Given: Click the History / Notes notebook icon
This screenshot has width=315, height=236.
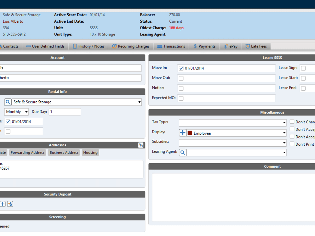Looking at the screenshot, I should point(75,46).
